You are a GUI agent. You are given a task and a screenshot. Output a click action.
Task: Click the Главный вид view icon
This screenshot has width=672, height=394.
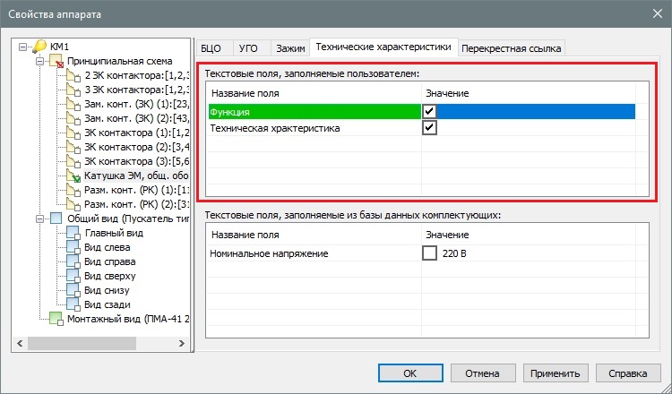tap(73, 234)
